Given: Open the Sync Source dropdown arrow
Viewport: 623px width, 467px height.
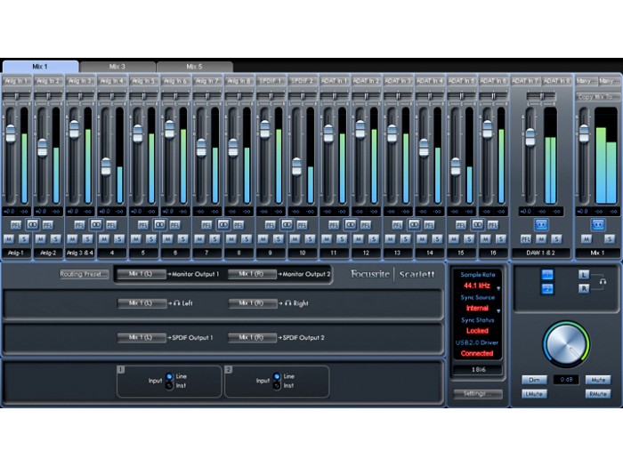Looking at the screenshot, I should point(498,311).
